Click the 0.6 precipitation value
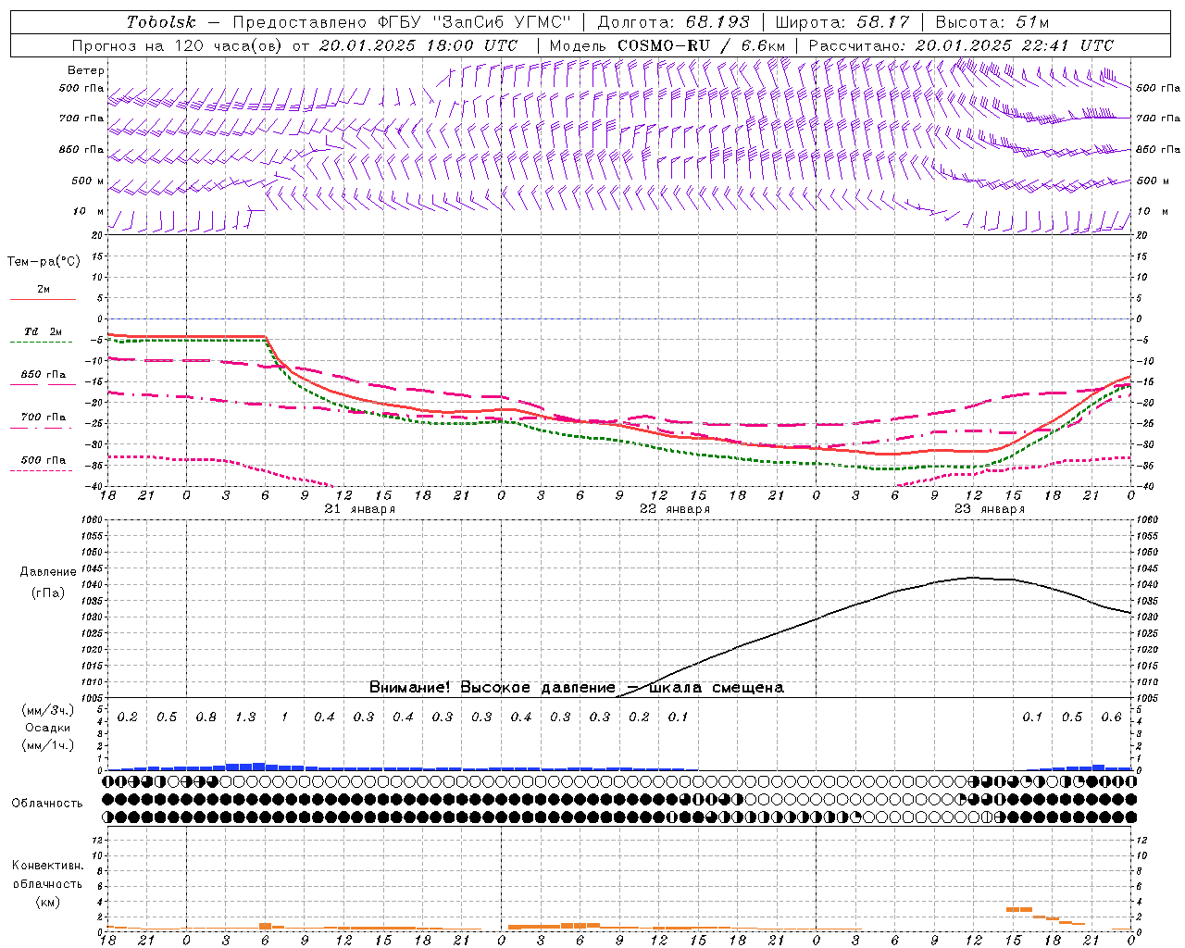 coord(1112,717)
